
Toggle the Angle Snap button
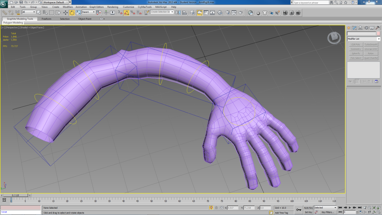coord(126,12)
